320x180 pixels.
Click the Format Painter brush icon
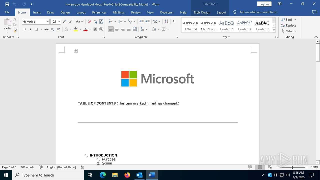tap(15, 31)
